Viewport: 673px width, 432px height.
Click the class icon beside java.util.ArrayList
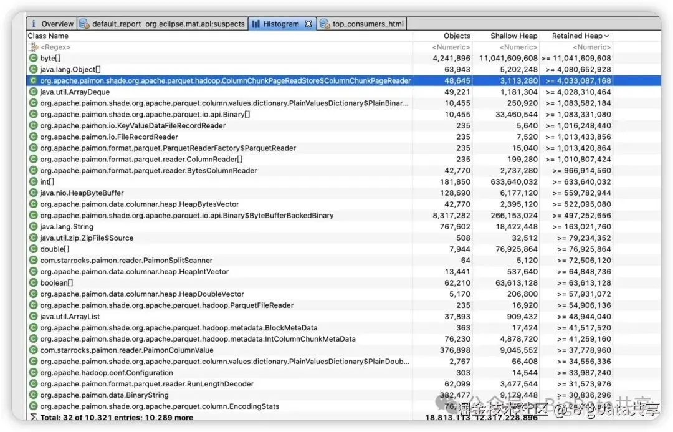(x=33, y=317)
